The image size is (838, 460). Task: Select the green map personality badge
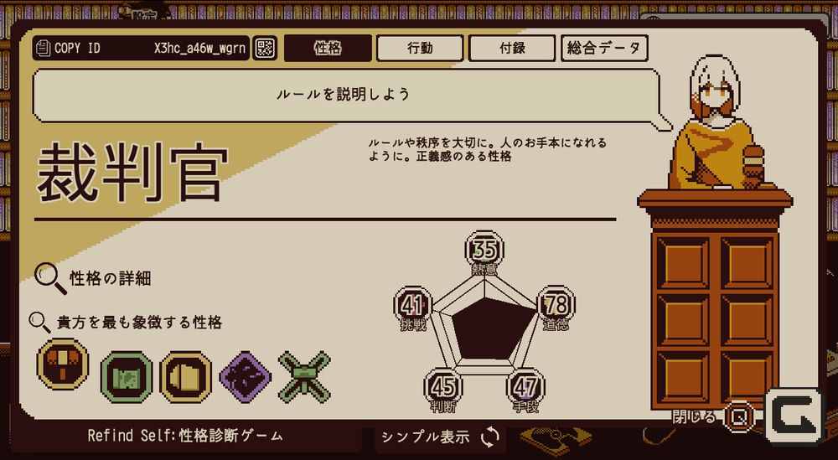[x=127, y=377]
